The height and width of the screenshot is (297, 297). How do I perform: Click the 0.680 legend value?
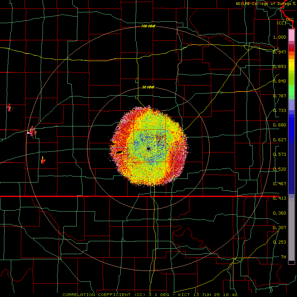pos(280,125)
